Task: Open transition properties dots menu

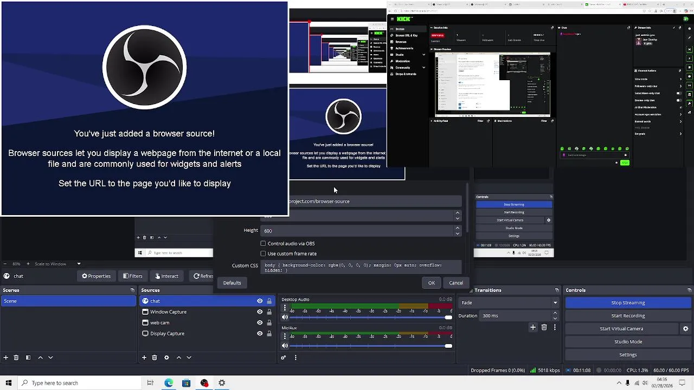Action: [x=555, y=327]
